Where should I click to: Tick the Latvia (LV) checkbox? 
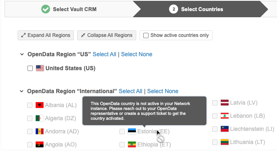click(x=215, y=103)
